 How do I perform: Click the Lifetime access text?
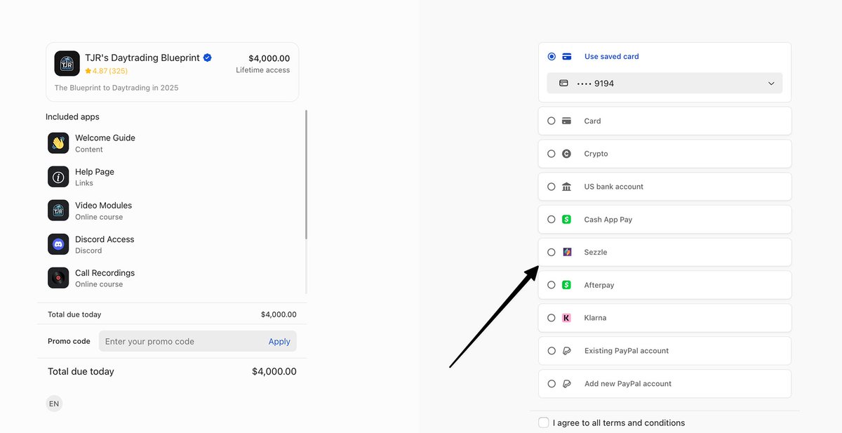[x=263, y=70]
